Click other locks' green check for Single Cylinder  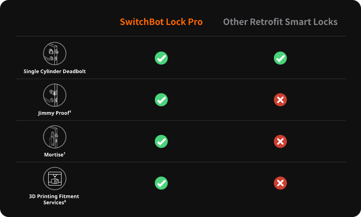pos(280,58)
